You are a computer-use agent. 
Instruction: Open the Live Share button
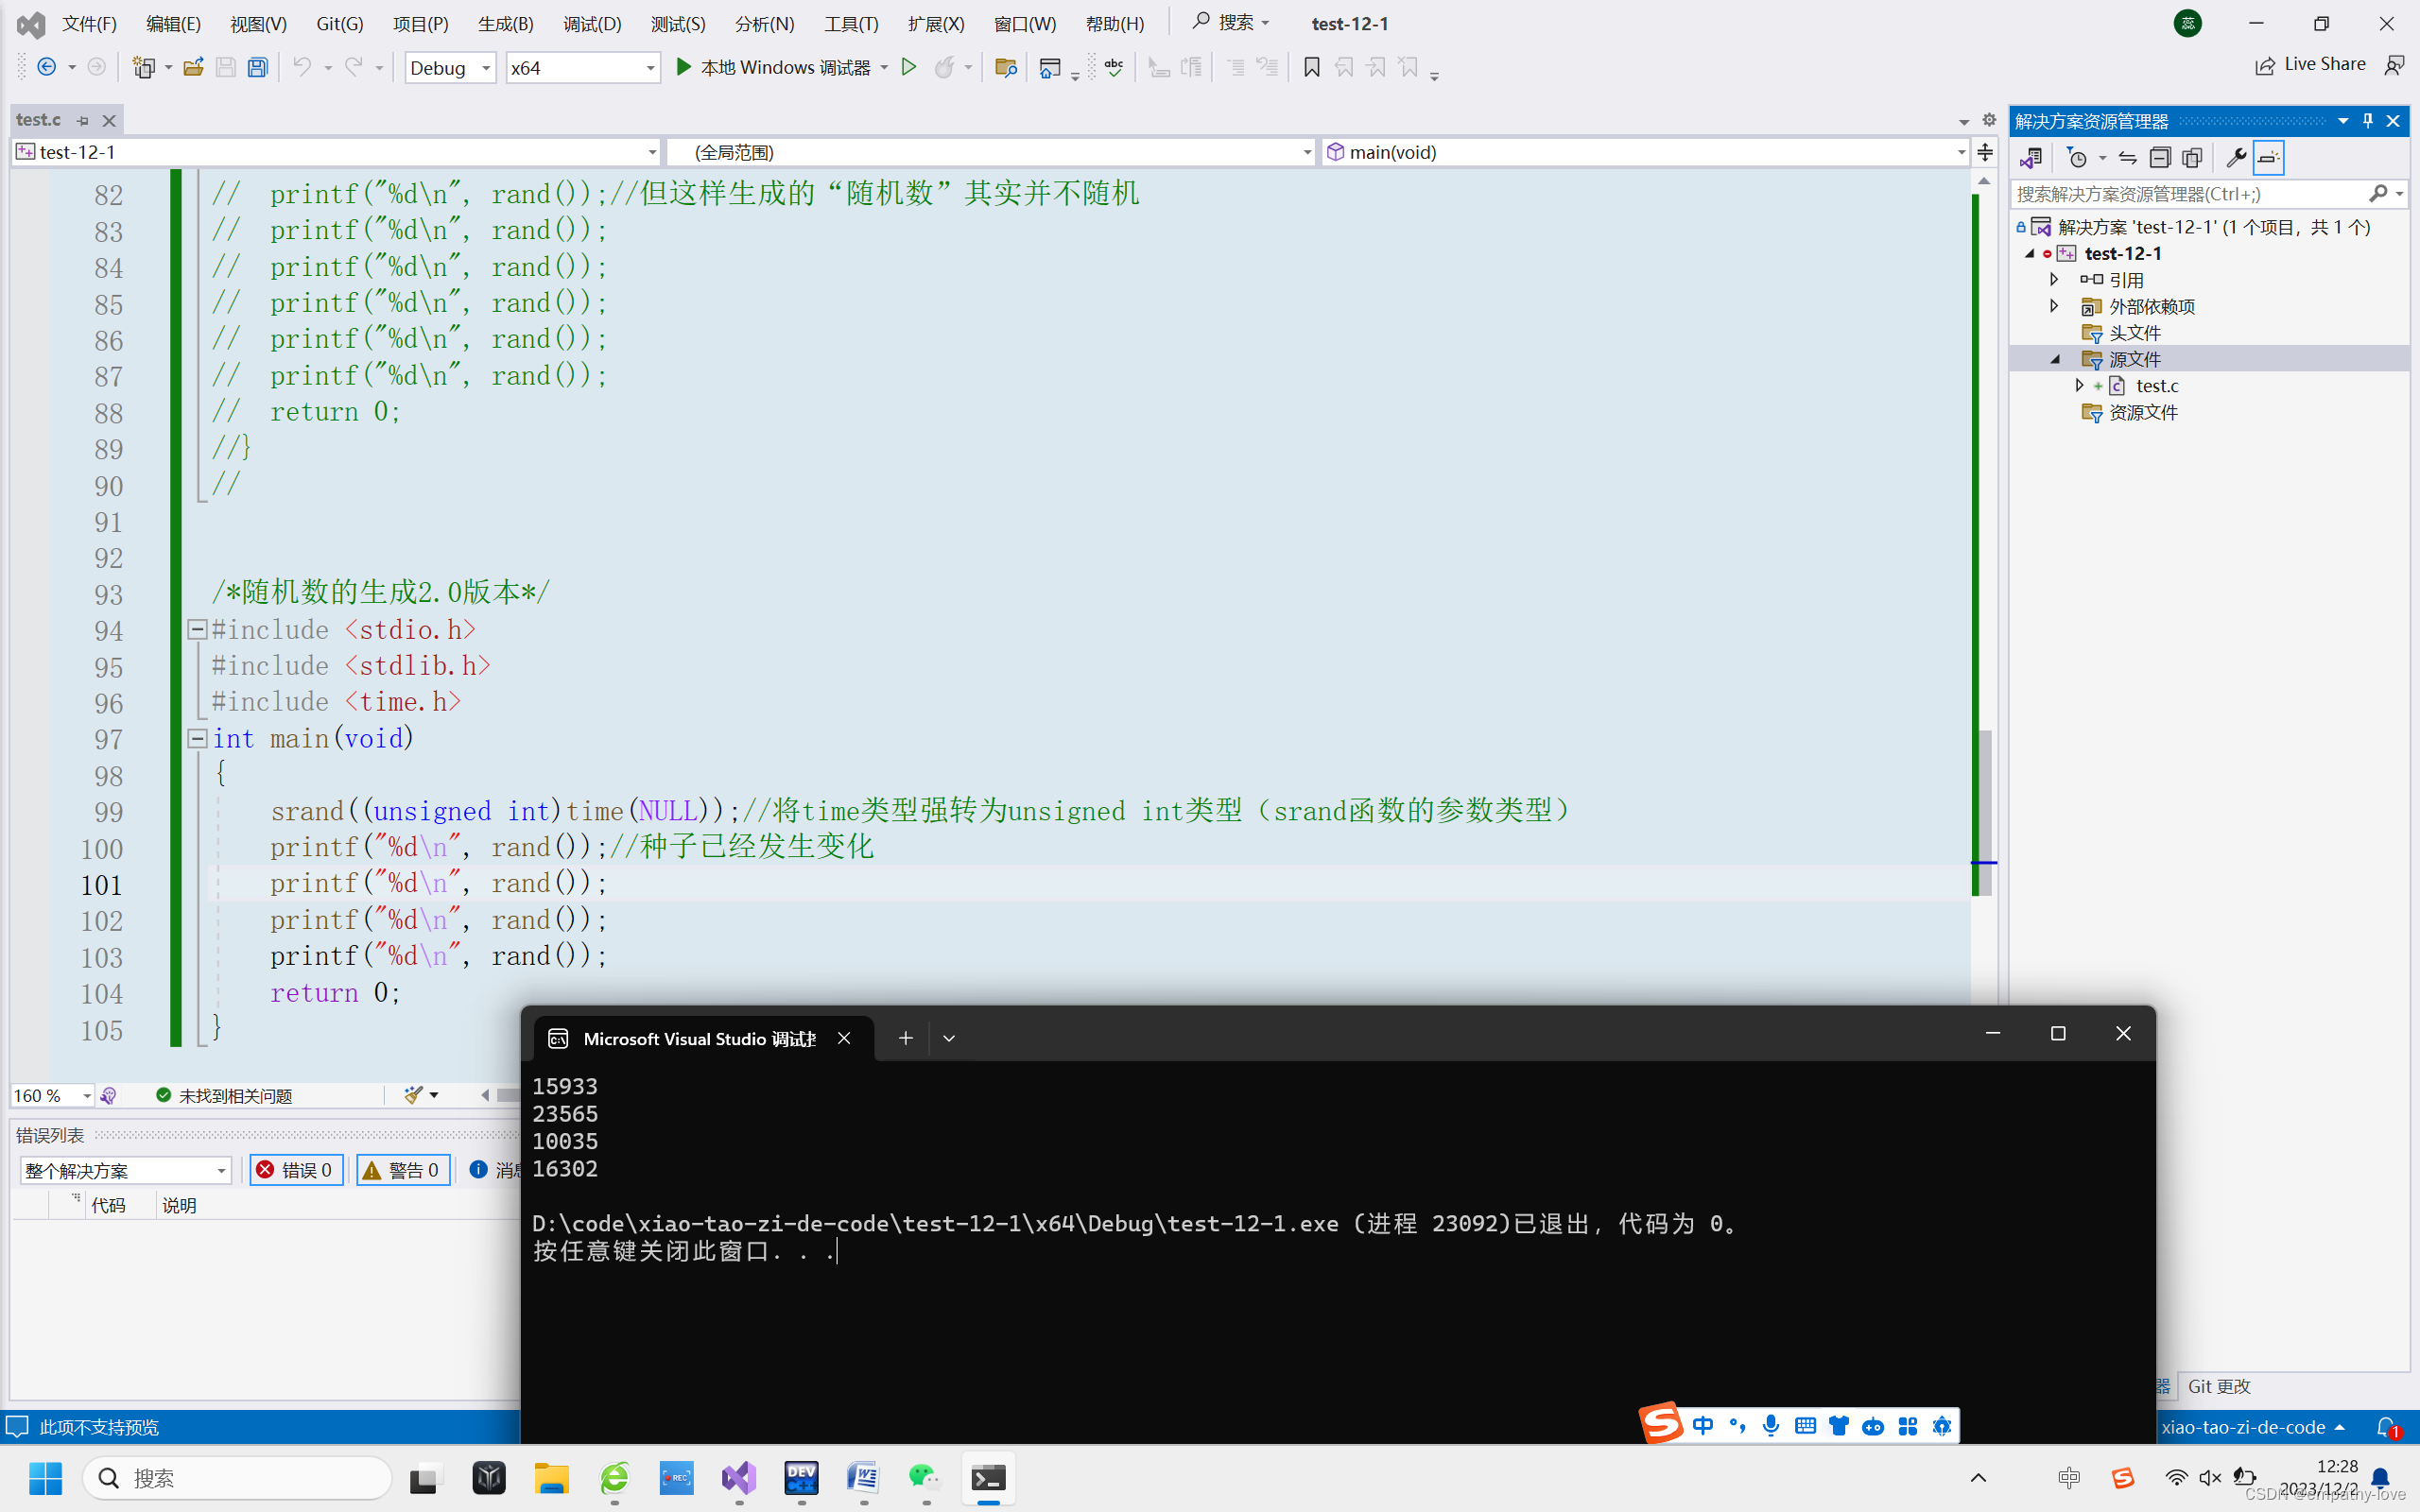(2310, 65)
